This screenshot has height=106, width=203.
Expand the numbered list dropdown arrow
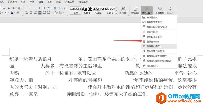pyautogui.click(x=35, y=8)
